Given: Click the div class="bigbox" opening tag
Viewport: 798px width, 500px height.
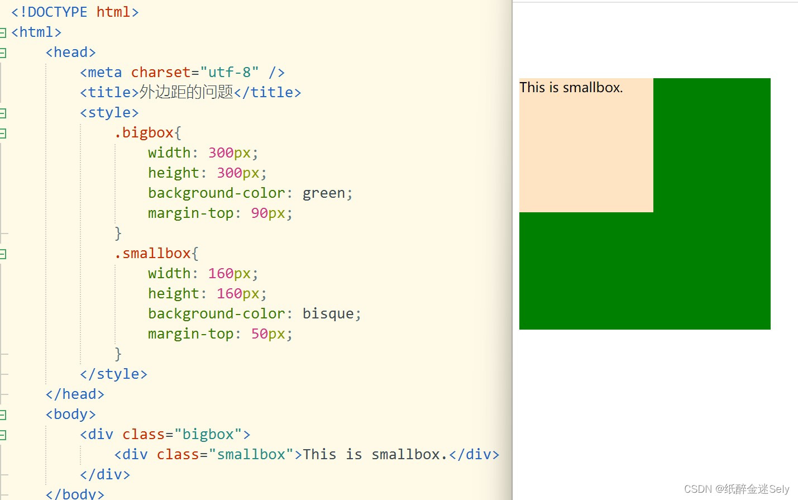Looking at the screenshot, I should [165, 434].
